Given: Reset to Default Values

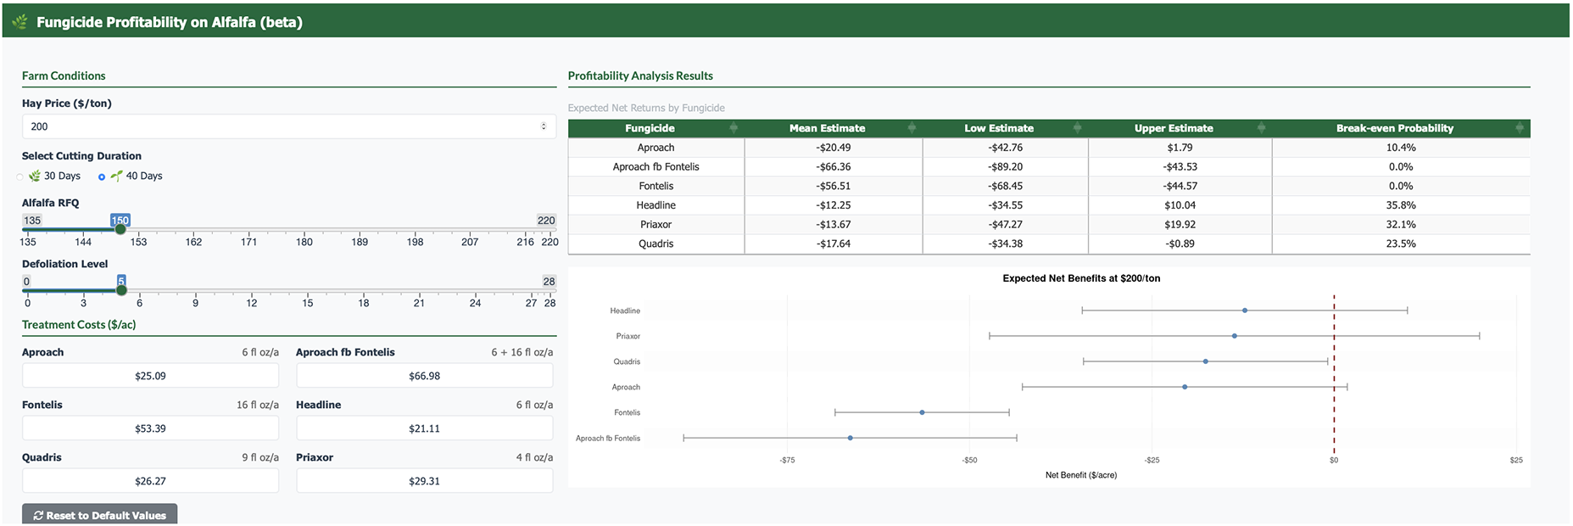Looking at the screenshot, I should pyautogui.click(x=100, y=515).
